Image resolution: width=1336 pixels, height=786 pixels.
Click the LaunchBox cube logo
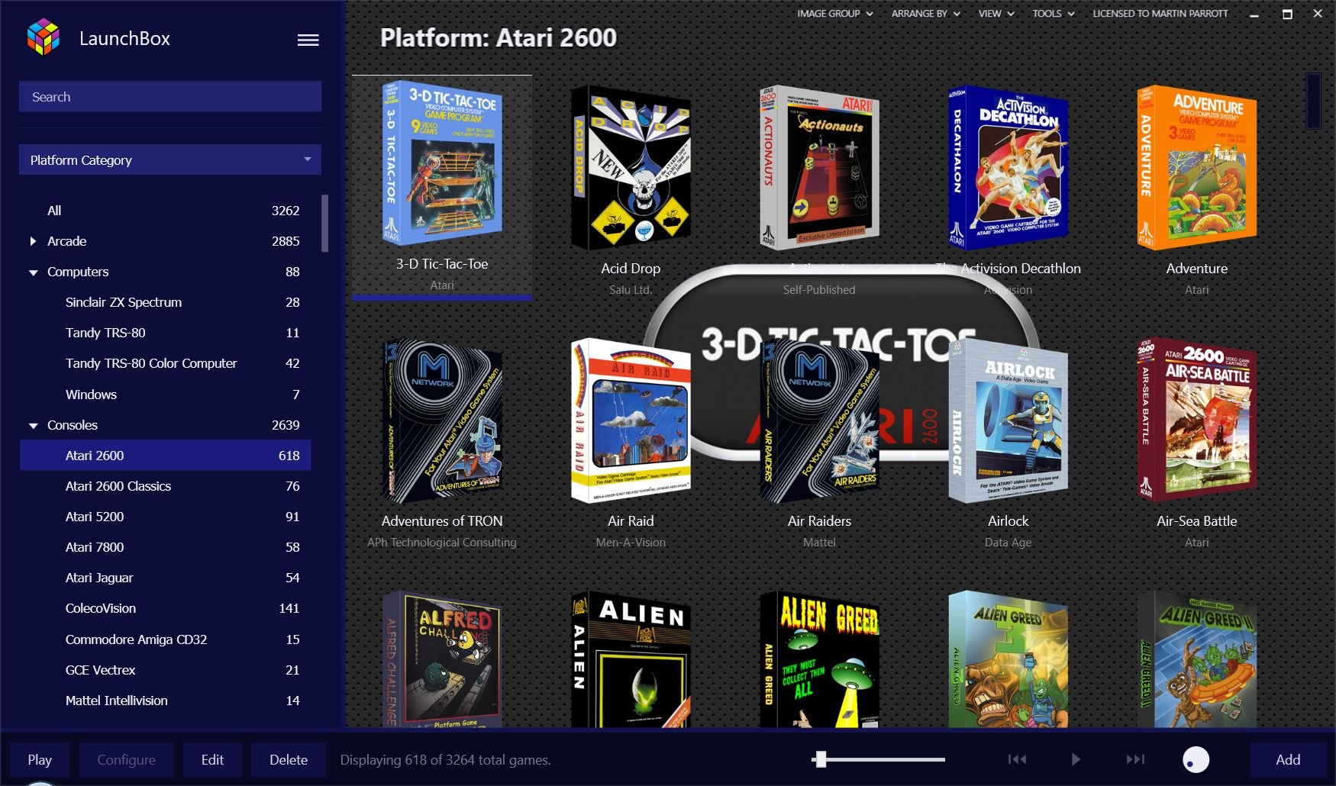coord(43,37)
